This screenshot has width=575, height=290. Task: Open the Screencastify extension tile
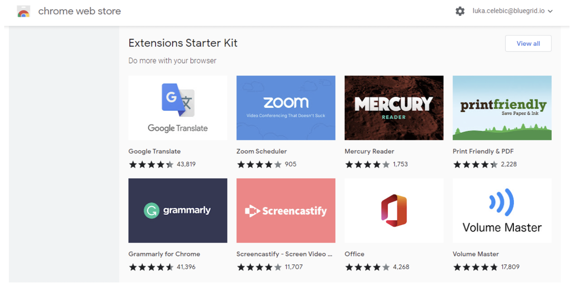pyautogui.click(x=286, y=211)
